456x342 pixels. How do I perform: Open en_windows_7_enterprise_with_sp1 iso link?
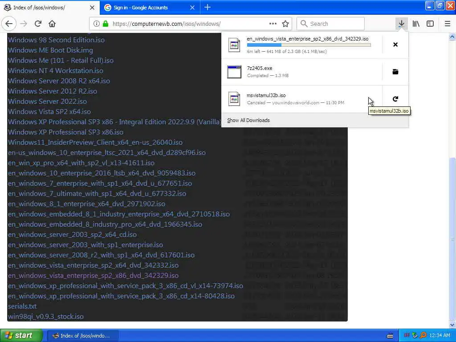point(100,183)
